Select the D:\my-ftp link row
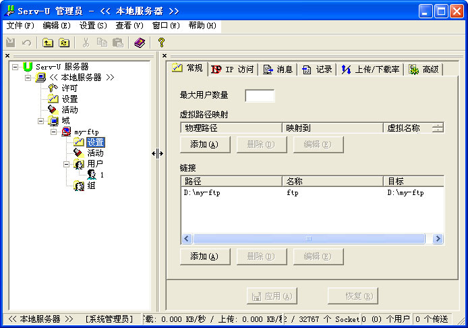Screen dimensions: 468x328 click(312, 192)
